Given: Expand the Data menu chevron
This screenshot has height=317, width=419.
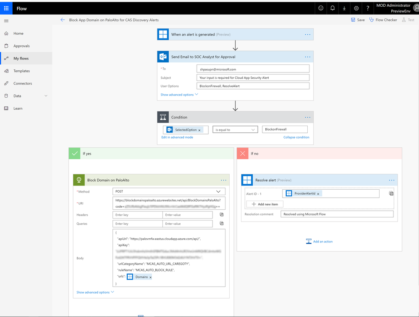Looking at the screenshot, I should [x=46, y=96].
